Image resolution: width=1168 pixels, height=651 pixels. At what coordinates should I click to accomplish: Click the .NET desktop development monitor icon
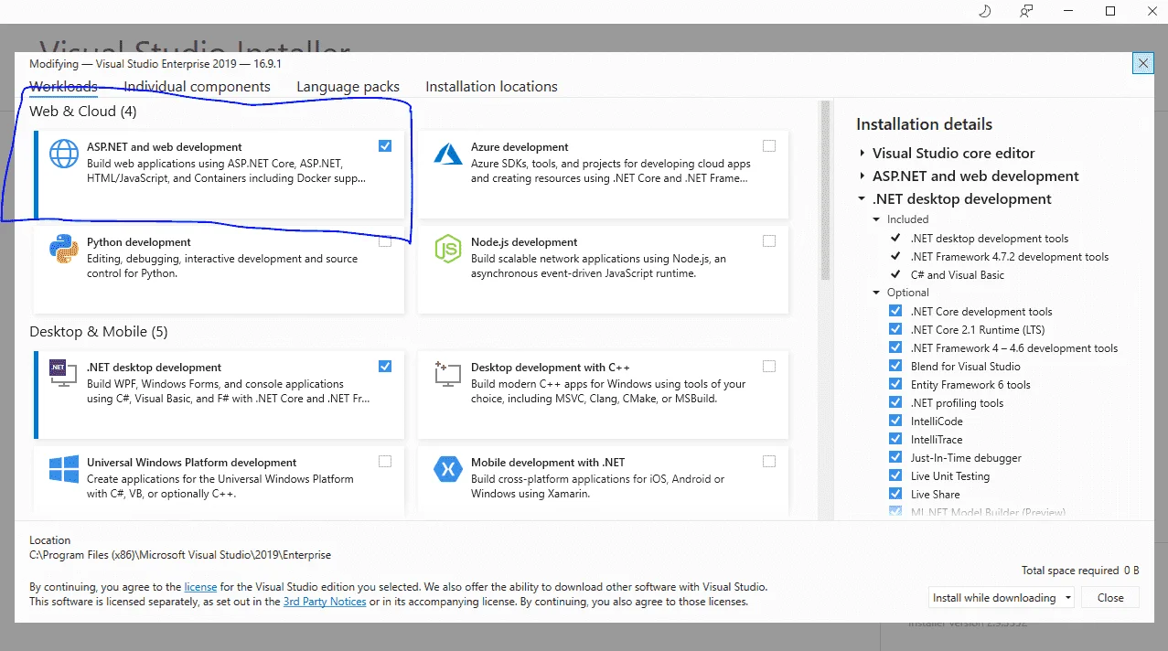[x=64, y=373]
